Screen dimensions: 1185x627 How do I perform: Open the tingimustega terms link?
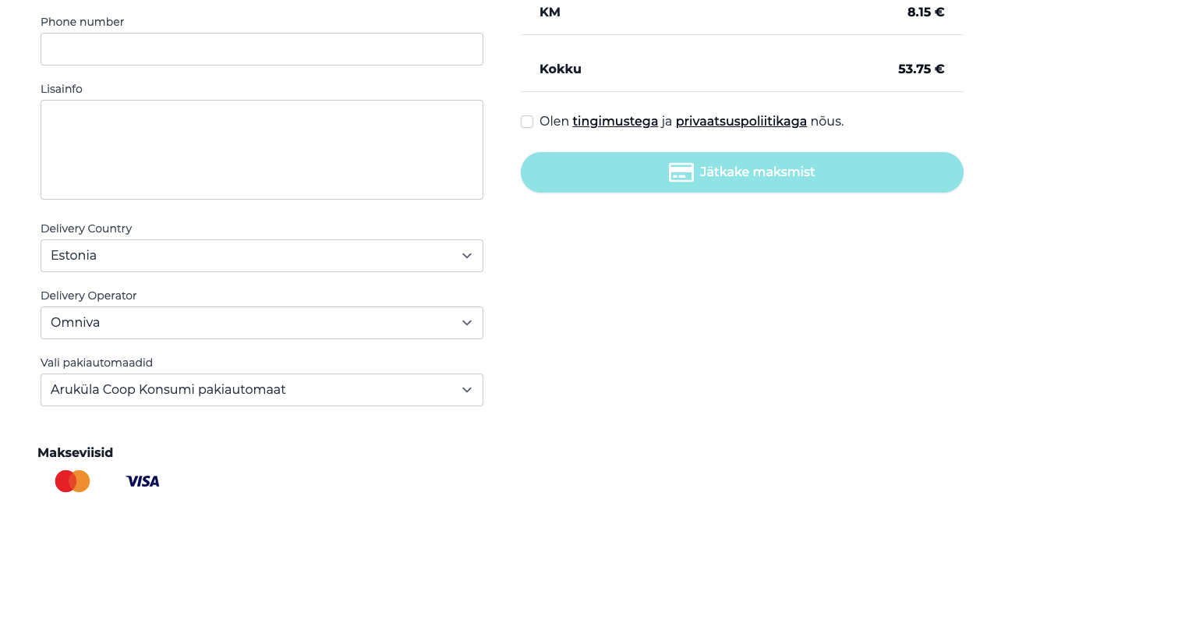(x=615, y=121)
